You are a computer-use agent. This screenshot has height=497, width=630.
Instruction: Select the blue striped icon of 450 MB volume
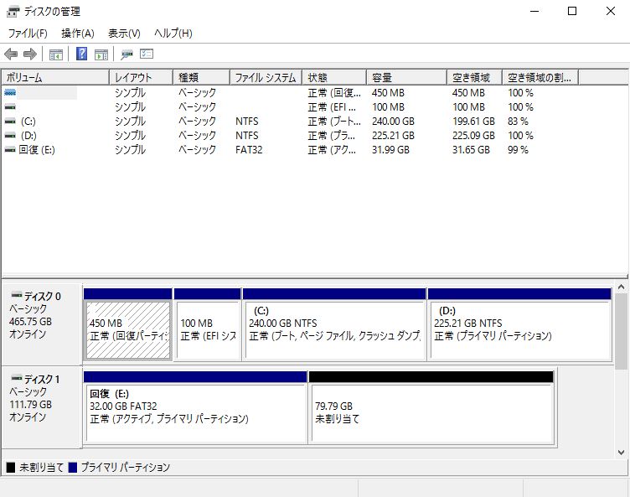[x=10, y=92]
